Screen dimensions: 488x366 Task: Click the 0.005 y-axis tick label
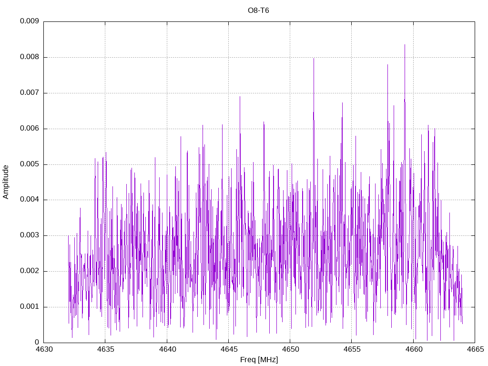click(x=30, y=164)
